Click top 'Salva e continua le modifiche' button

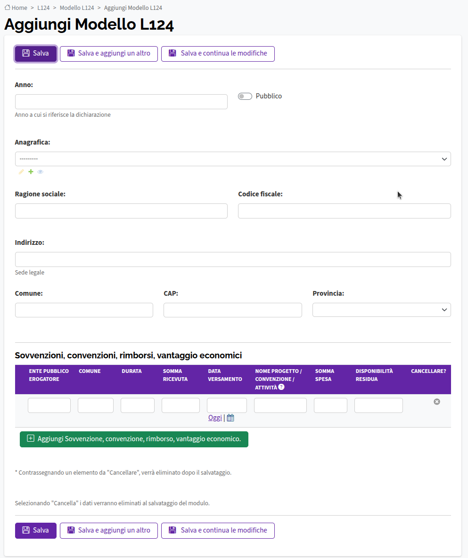[218, 54]
